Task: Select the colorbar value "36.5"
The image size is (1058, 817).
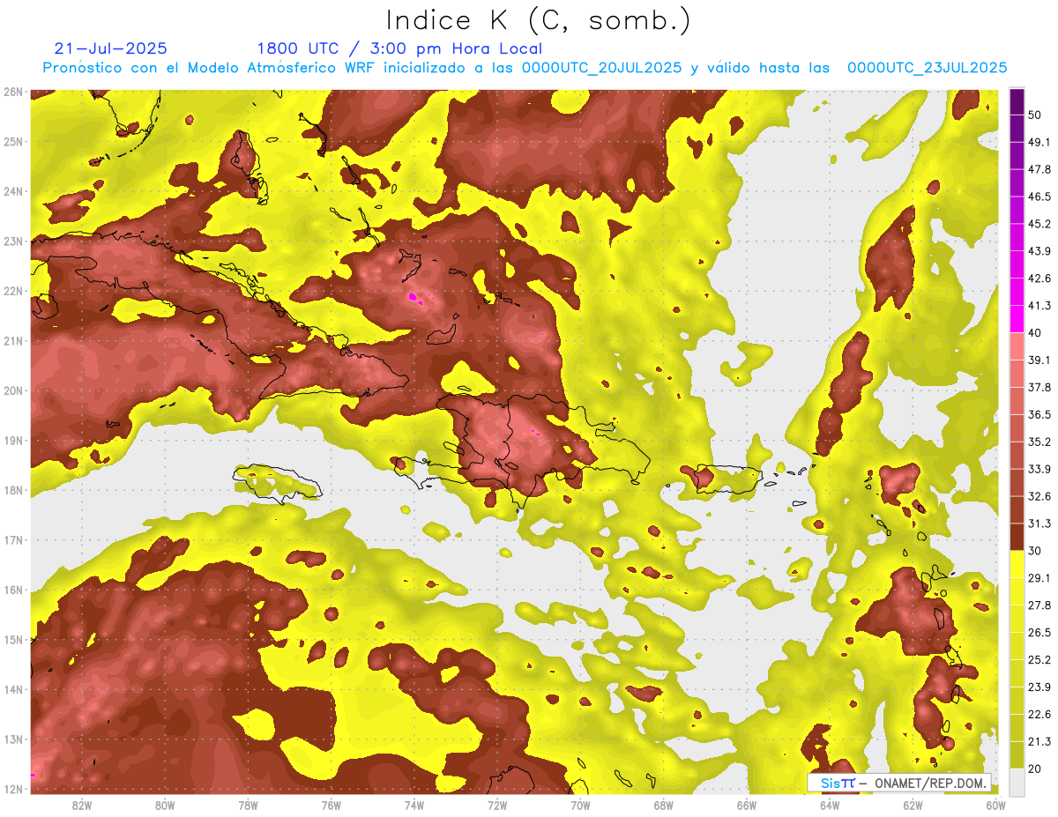Action: pos(1039,414)
